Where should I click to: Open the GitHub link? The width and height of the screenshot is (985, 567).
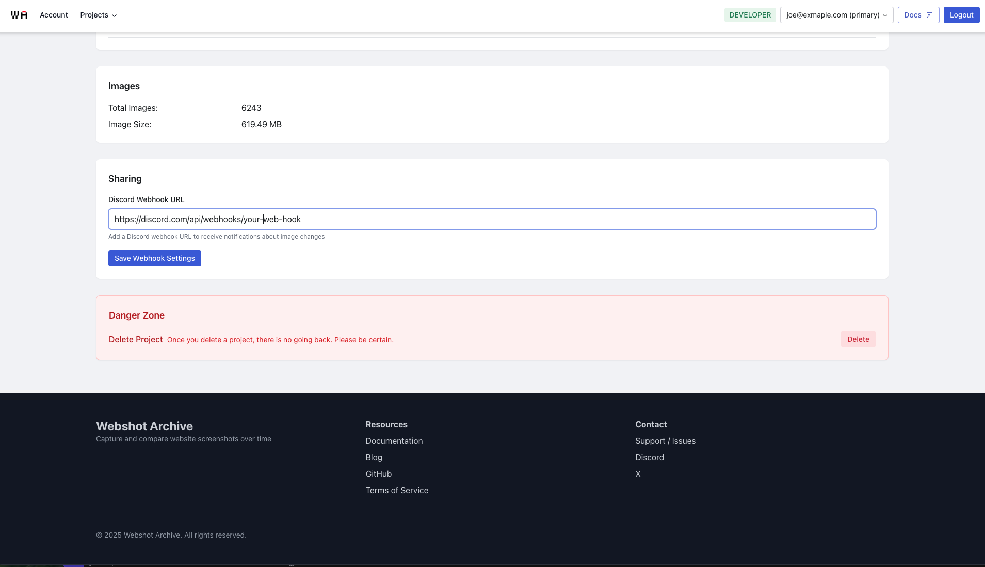(378, 474)
